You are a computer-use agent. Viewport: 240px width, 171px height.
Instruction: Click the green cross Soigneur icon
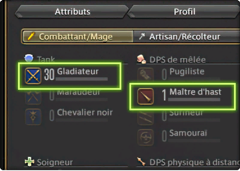[x=30, y=162]
